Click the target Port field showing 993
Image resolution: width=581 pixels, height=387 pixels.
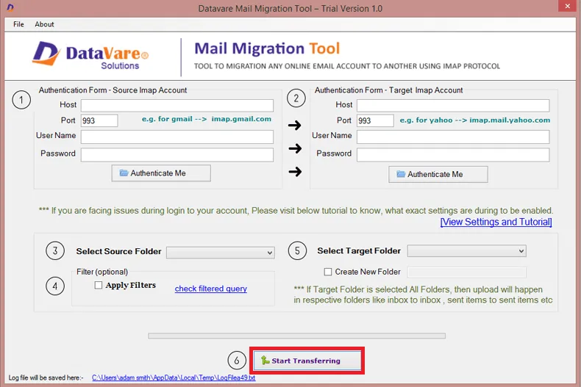tap(375, 120)
